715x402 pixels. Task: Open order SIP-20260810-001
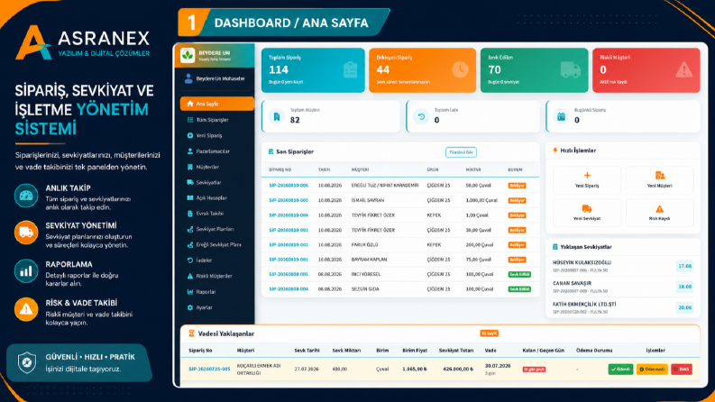coord(289,260)
